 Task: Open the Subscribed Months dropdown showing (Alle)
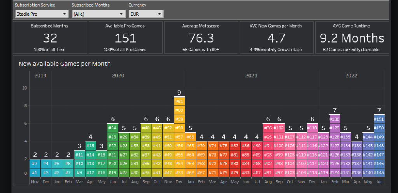pyautogui.click(x=98, y=14)
